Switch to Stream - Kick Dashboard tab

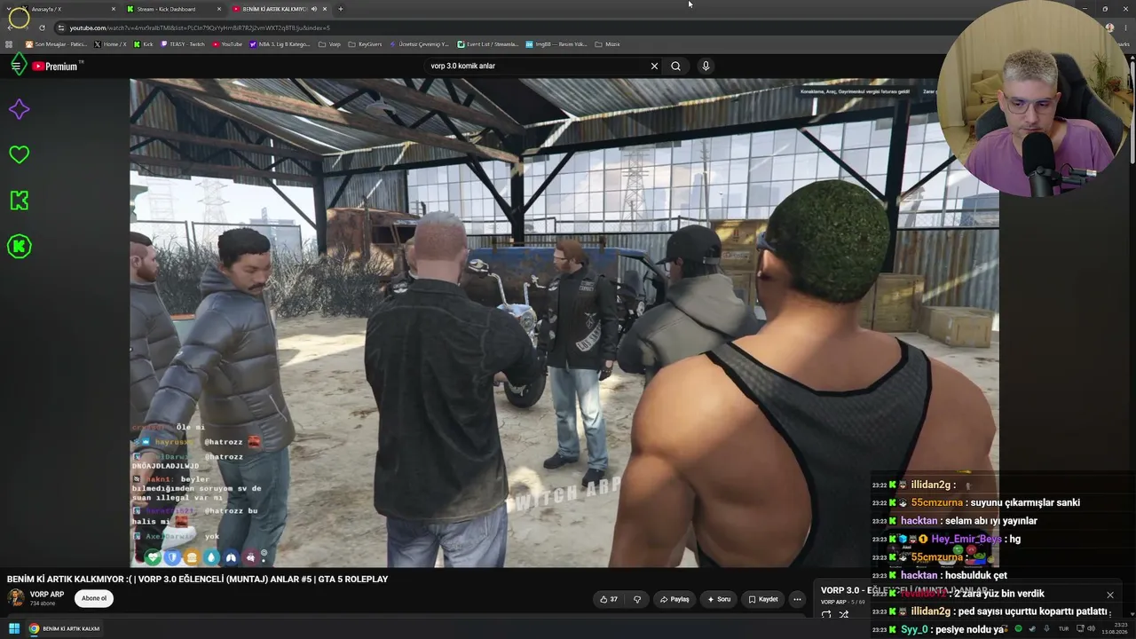(172, 9)
